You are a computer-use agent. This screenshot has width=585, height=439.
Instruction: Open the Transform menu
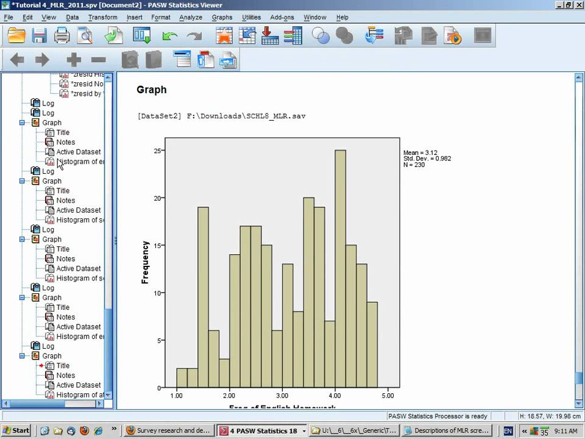pos(102,17)
